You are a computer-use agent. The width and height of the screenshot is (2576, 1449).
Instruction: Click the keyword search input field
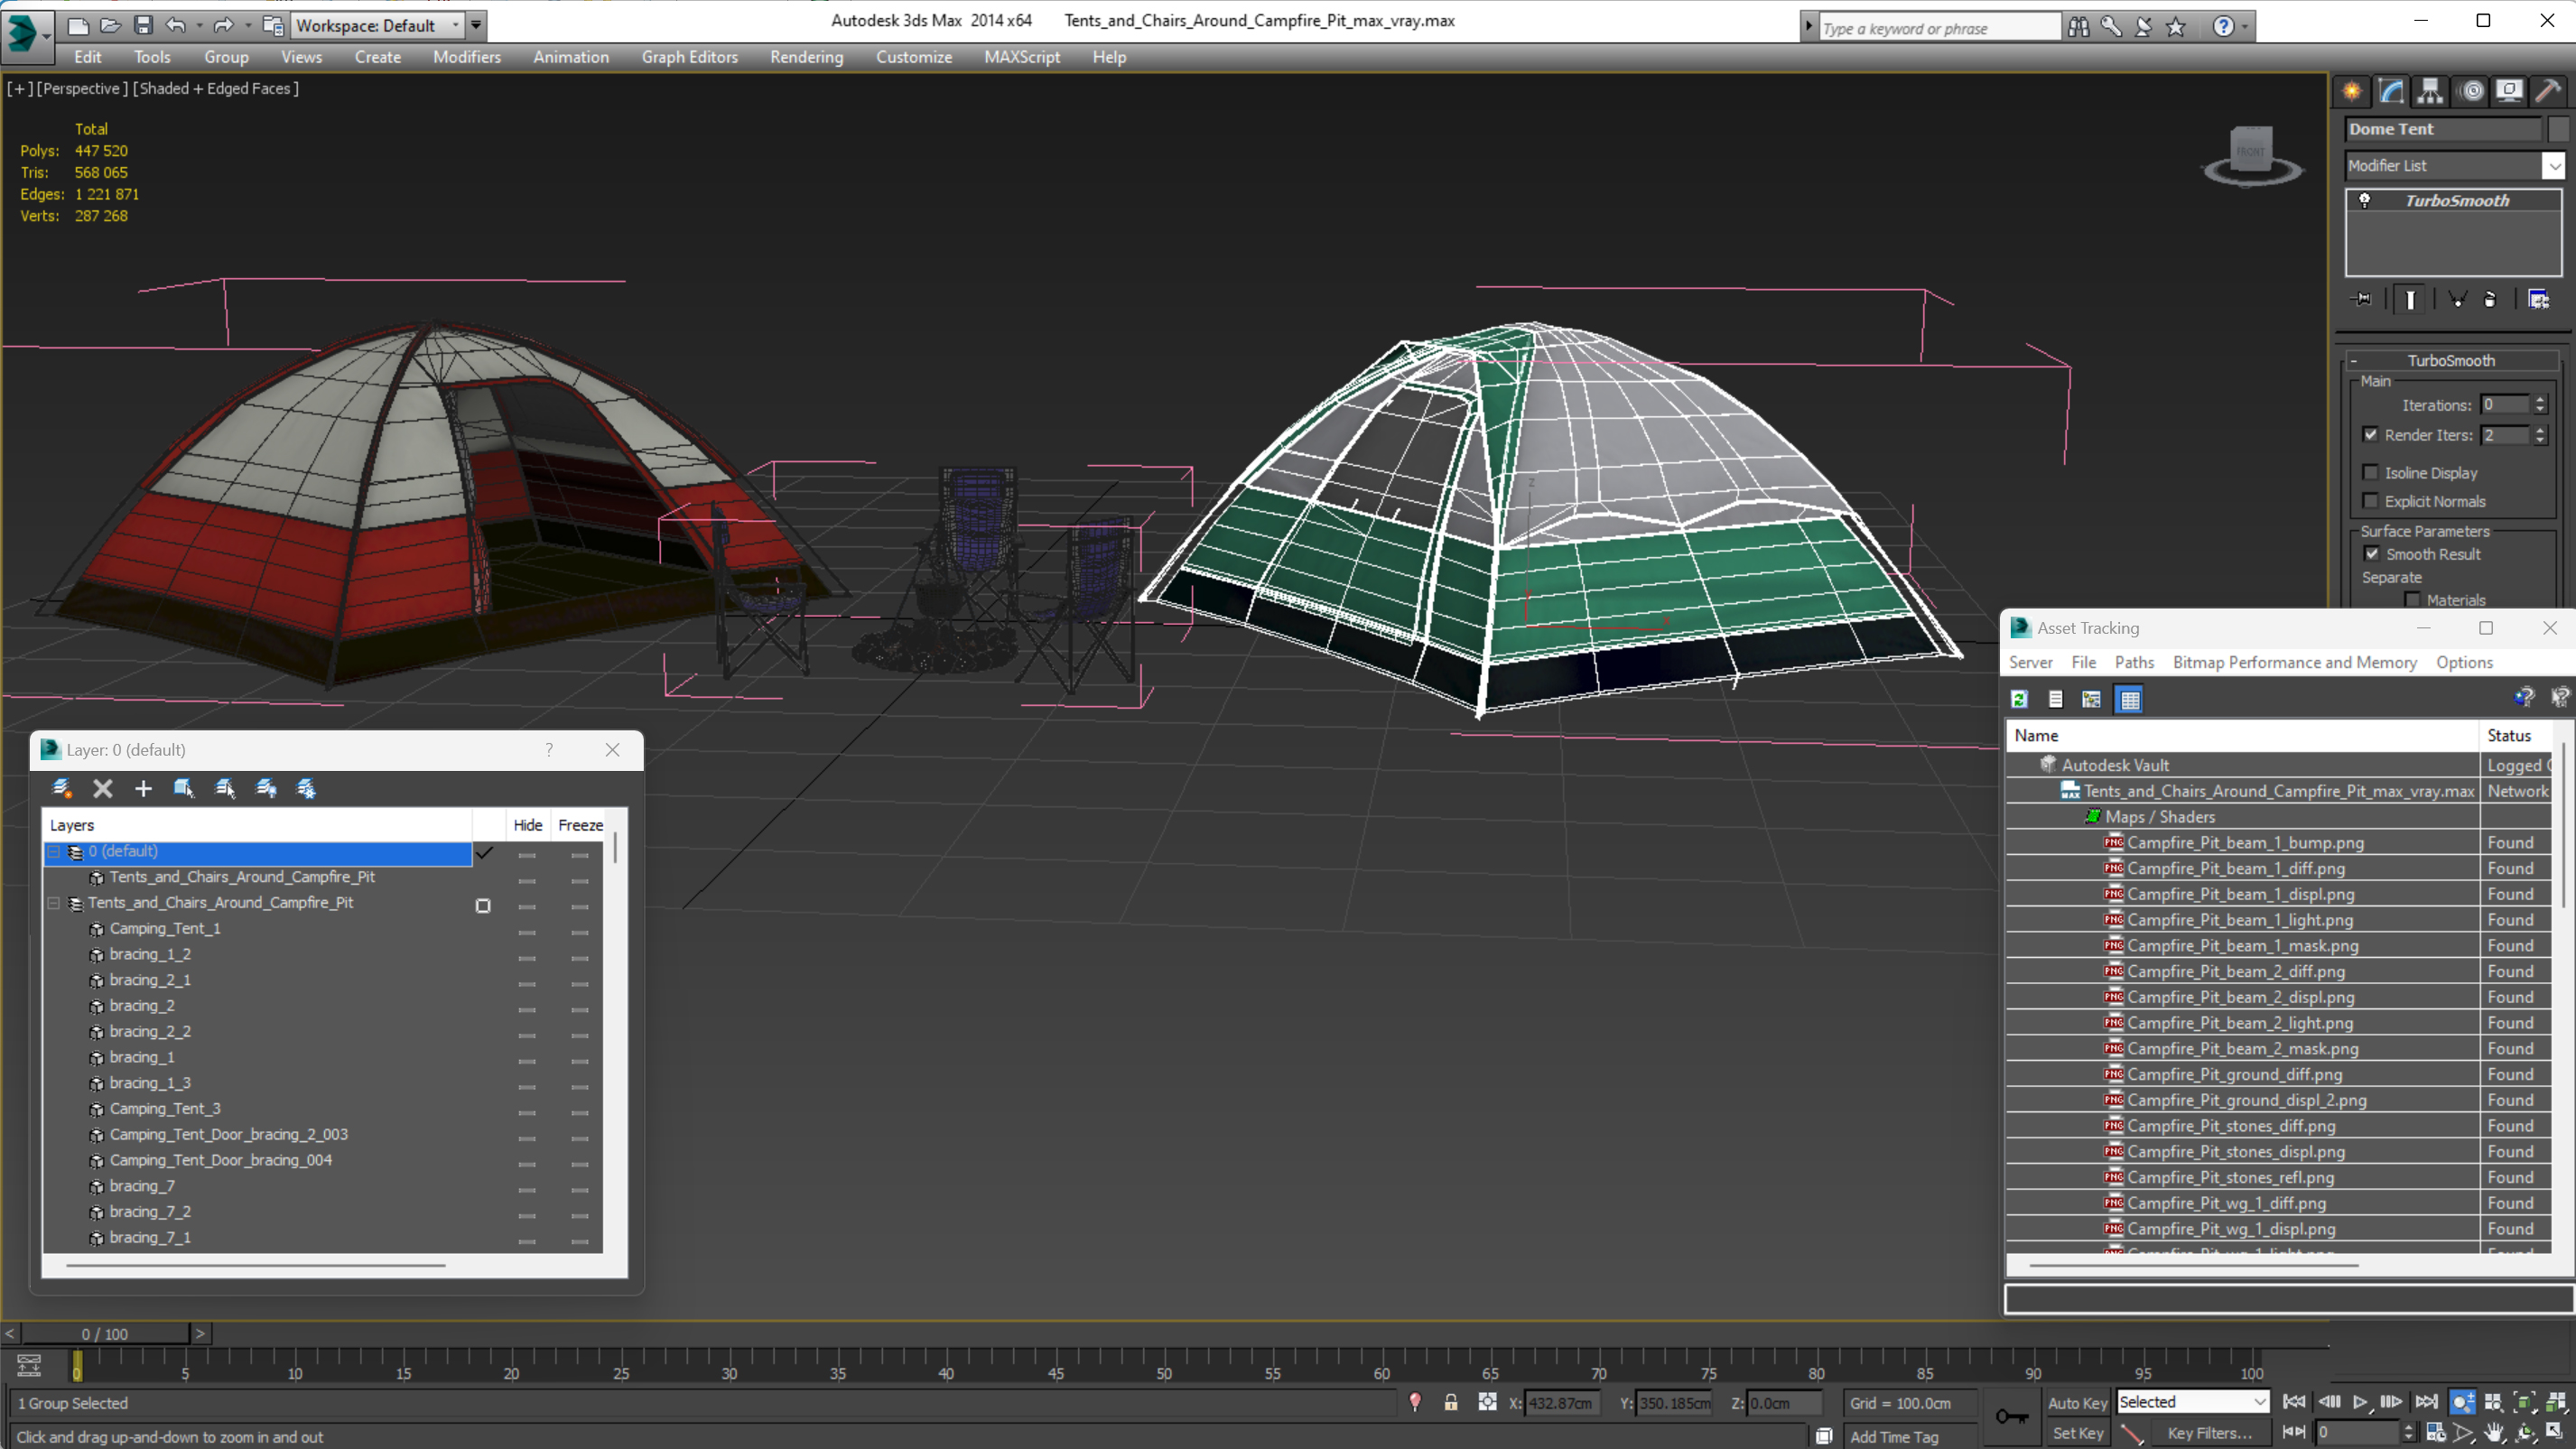pyautogui.click(x=1939, y=28)
